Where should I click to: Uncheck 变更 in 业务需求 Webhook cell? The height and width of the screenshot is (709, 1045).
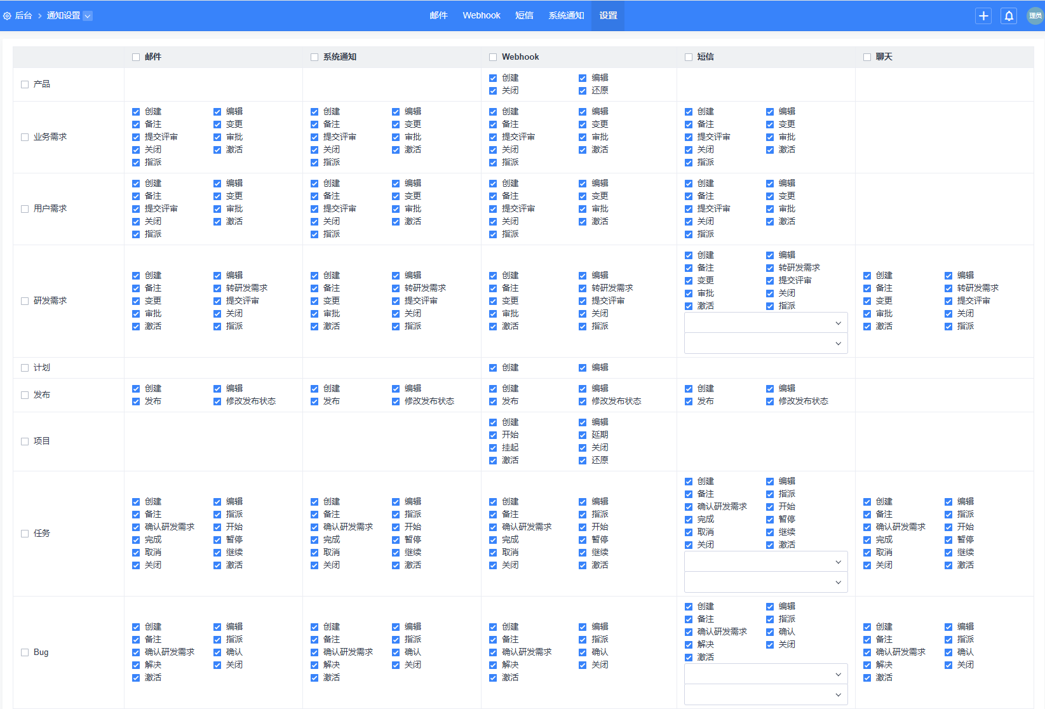(583, 125)
